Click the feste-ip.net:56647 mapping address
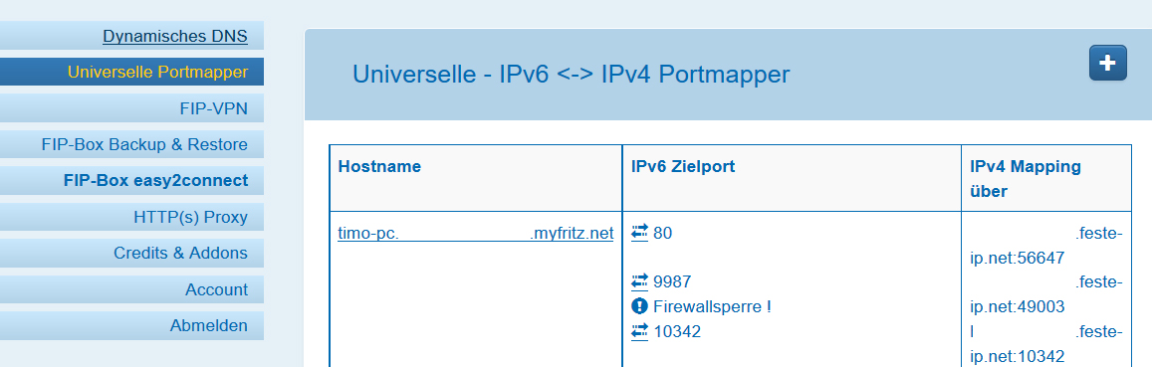The image size is (1152, 367). (1046, 246)
